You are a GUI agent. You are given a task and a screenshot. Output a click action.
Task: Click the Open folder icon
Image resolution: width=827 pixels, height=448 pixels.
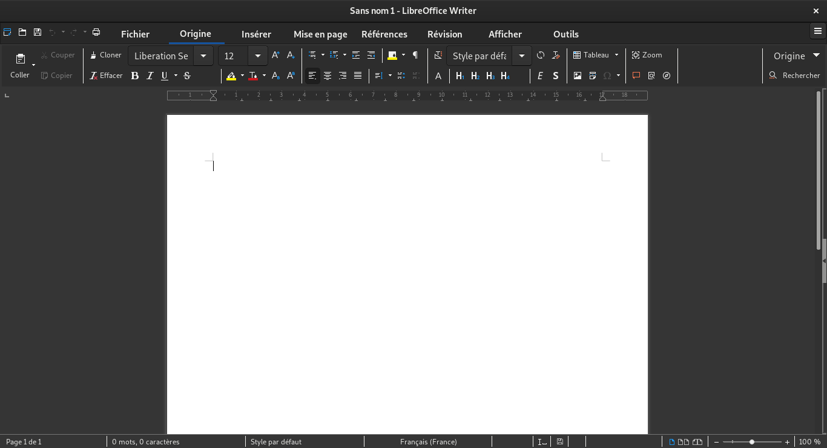click(22, 32)
